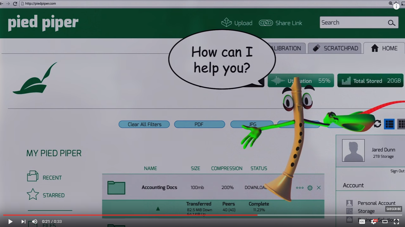Open the three-dots menu for Accounting Docs

pos(300,188)
